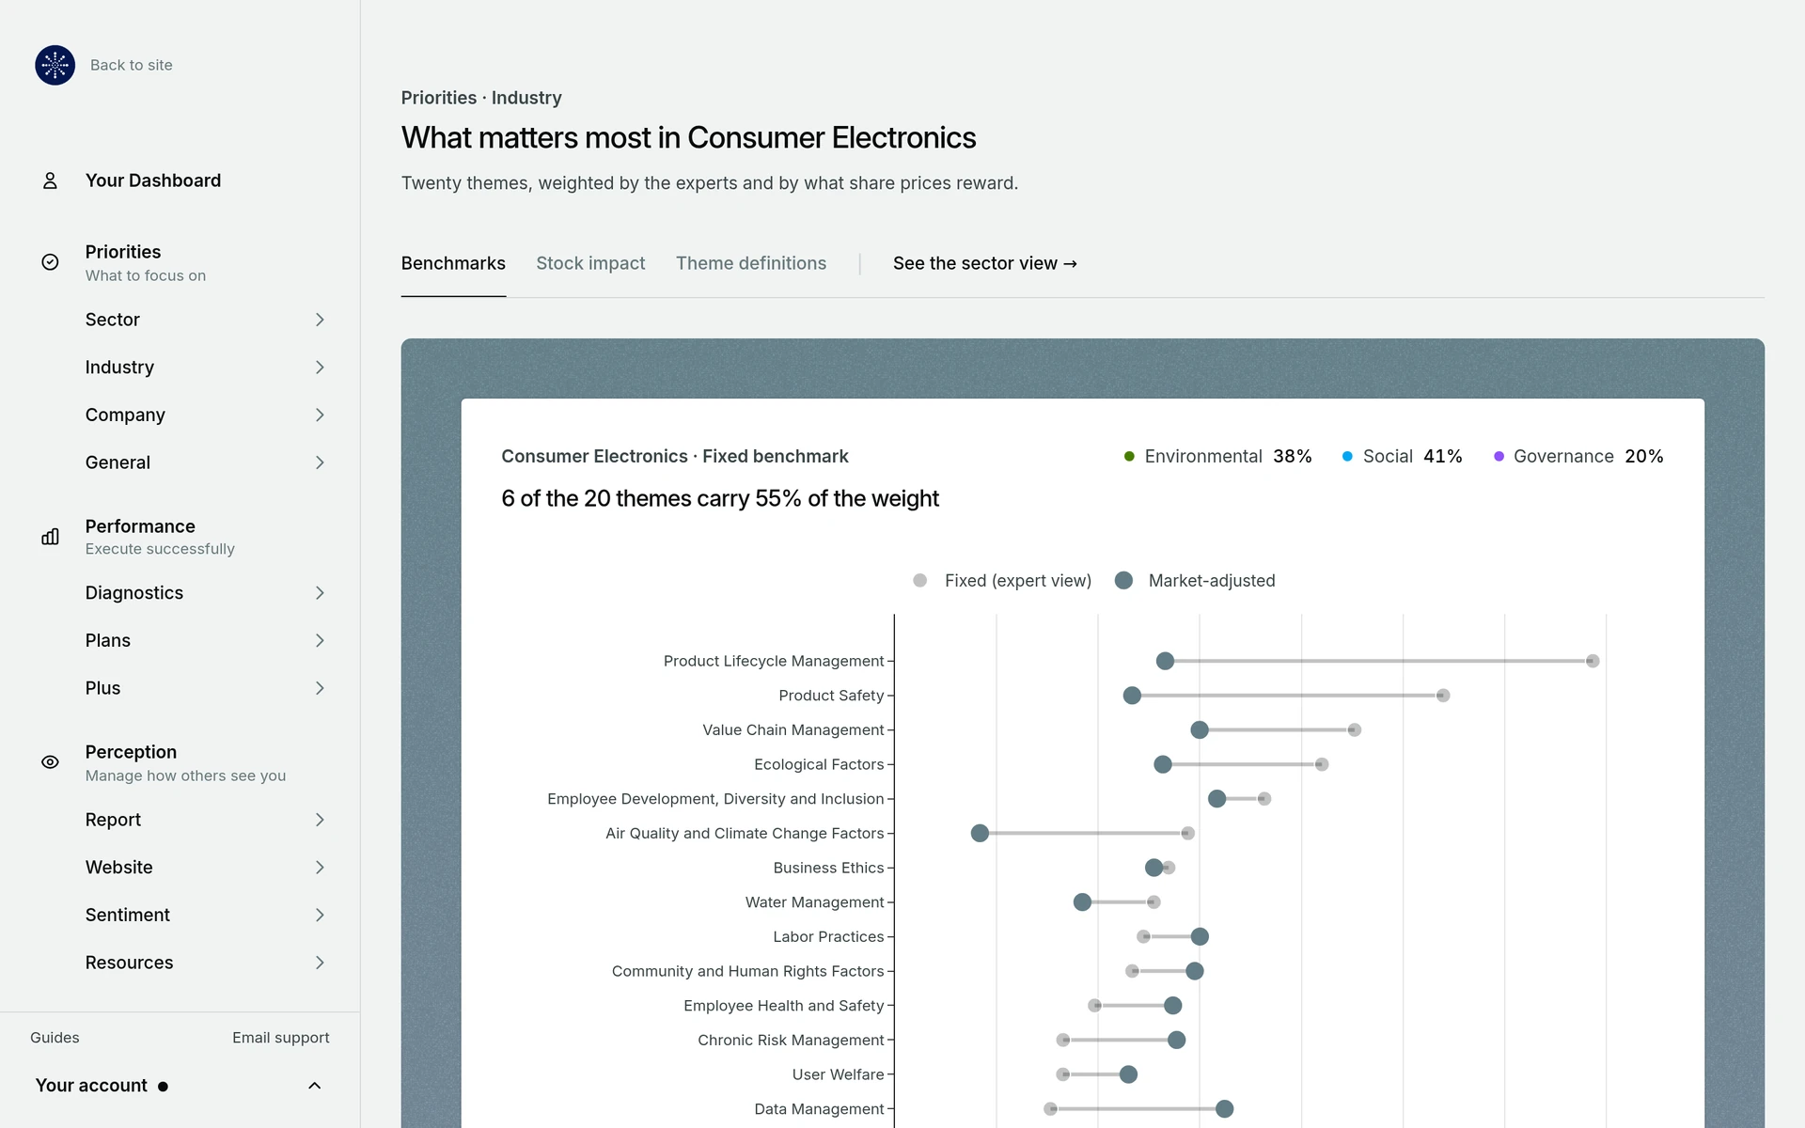Viewport: 1805px width, 1128px height.
Task: Open the Website chevron arrow
Action: (x=320, y=868)
